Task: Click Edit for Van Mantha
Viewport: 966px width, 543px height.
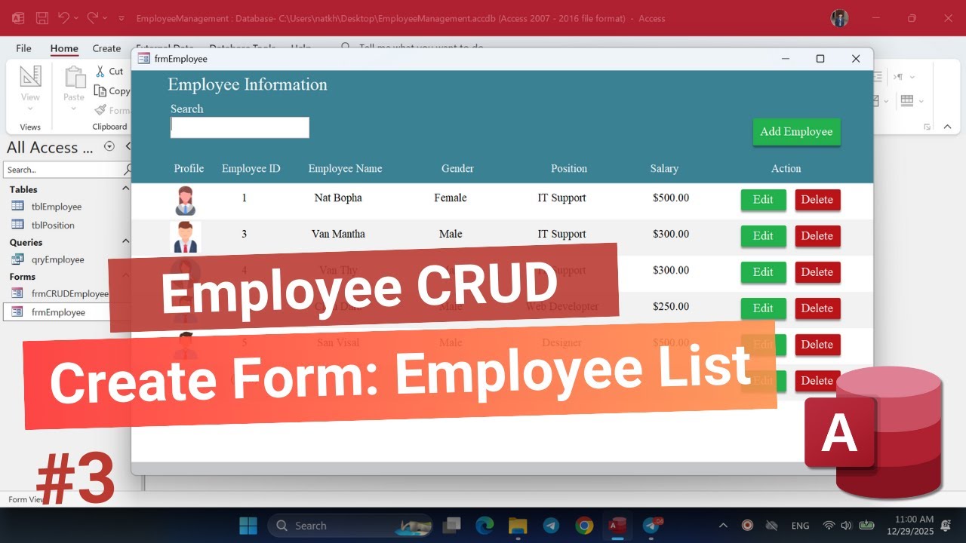Action: [x=763, y=236]
